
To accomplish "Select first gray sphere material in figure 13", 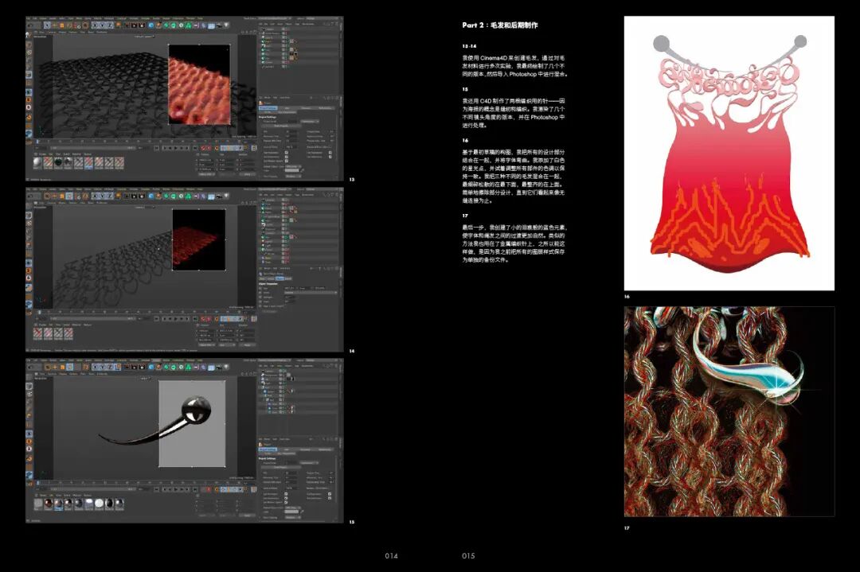I will tap(37, 161).
